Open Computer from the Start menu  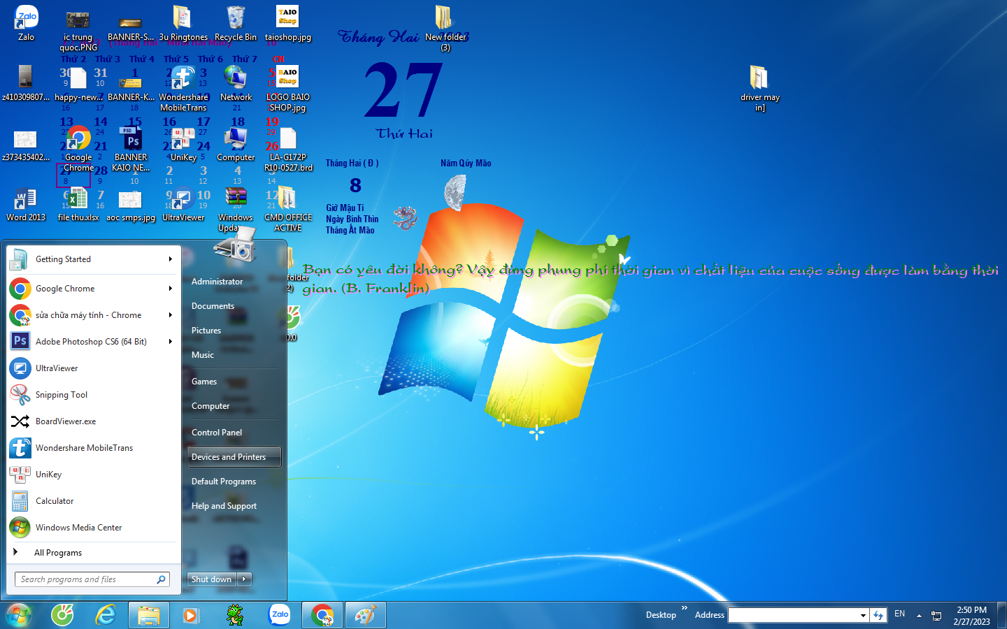pyautogui.click(x=234, y=406)
